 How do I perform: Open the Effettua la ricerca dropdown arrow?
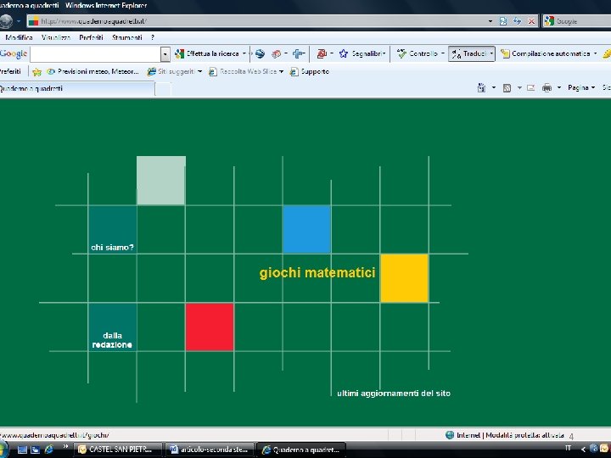tap(244, 53)
